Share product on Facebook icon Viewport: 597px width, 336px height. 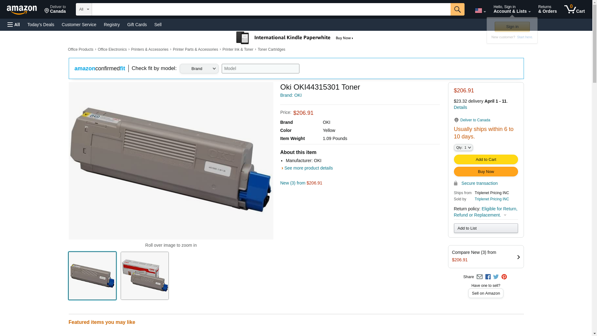[488, 277]
